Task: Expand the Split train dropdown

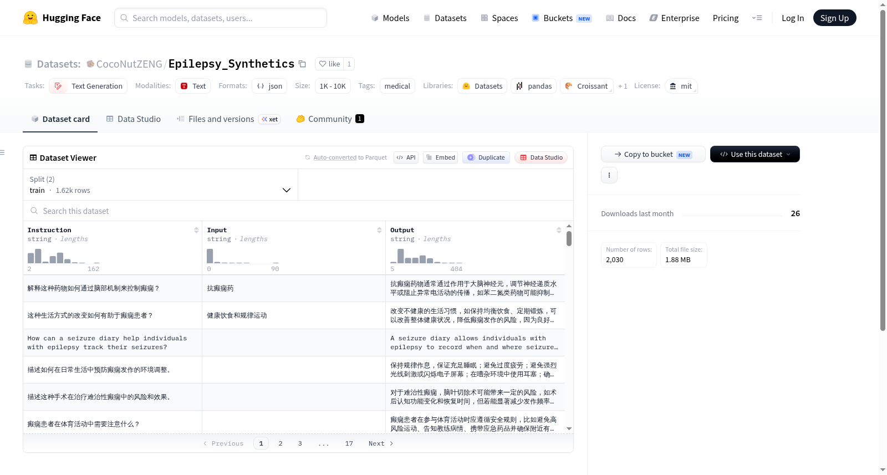Action: (x=161, y=185)
